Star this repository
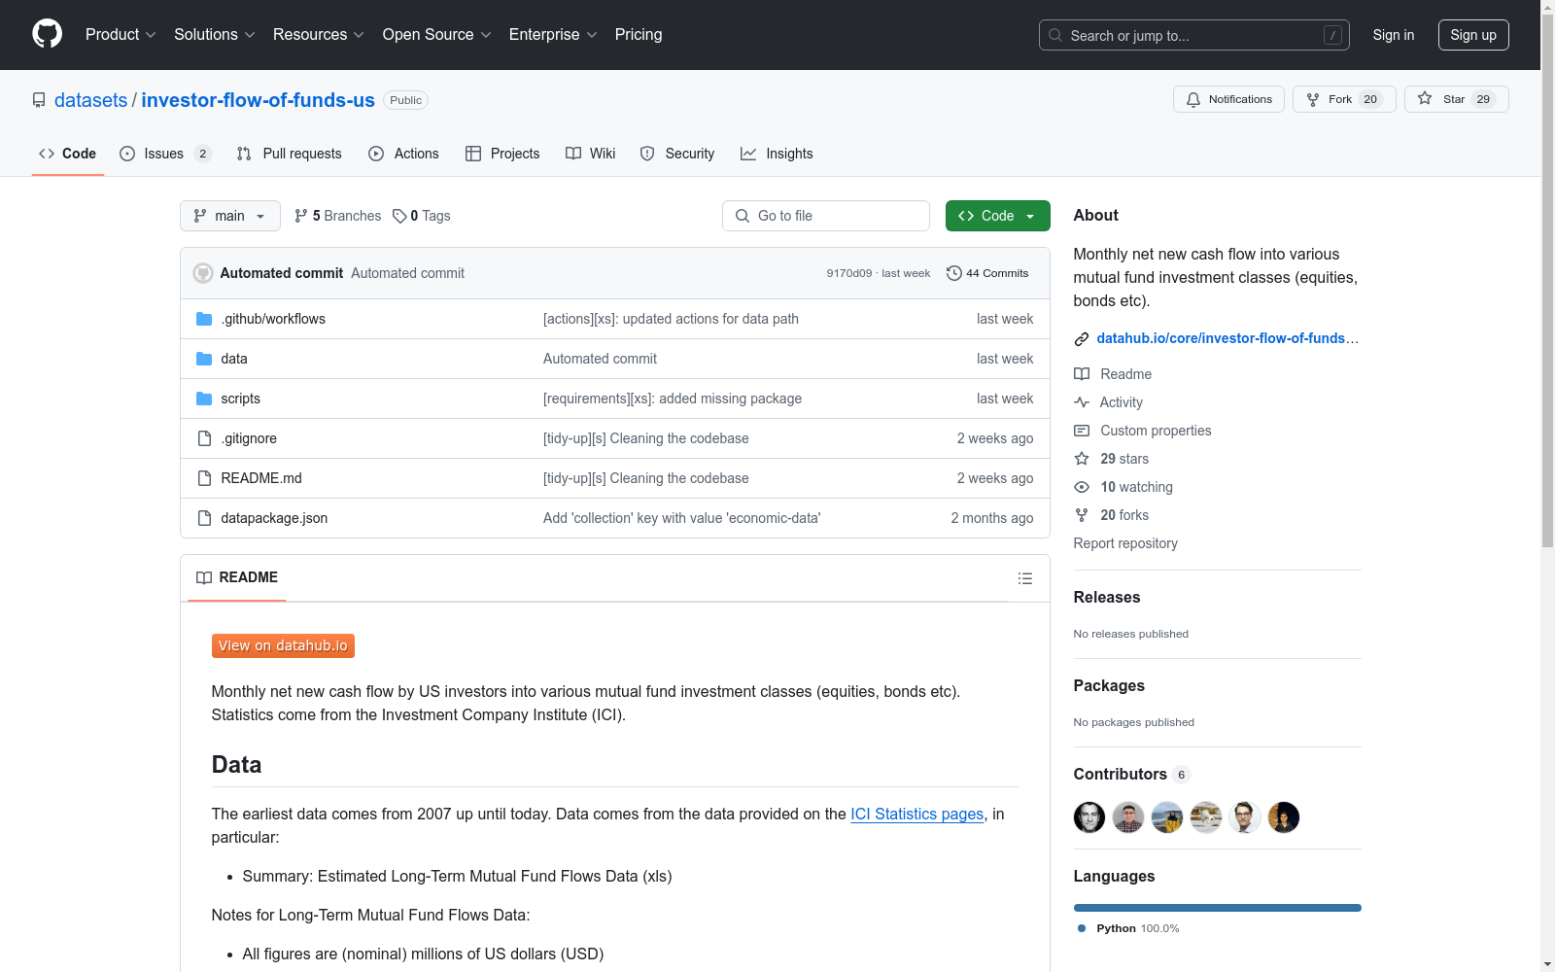The width and height of the screenshot is (1555, 972). click(1456, 99)
